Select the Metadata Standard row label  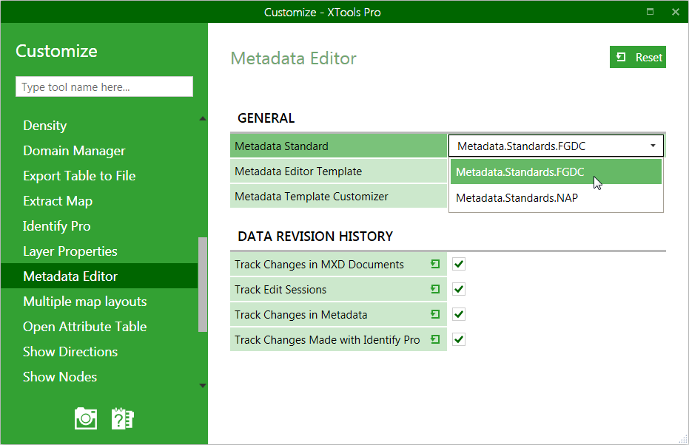[338, 146]
